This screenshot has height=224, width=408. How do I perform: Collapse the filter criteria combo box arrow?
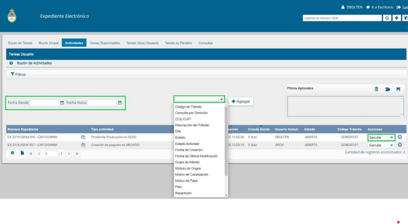221,99
